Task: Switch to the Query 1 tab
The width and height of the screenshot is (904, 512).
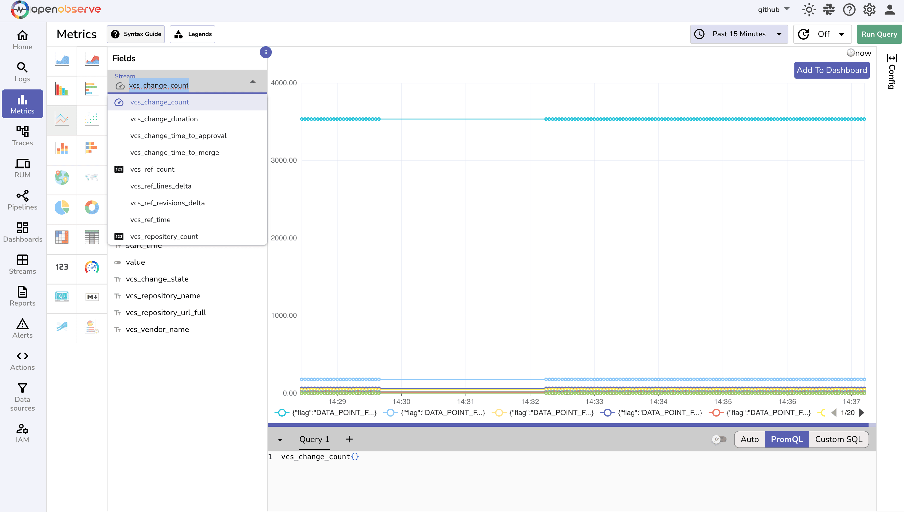Action: coord(314,439)
